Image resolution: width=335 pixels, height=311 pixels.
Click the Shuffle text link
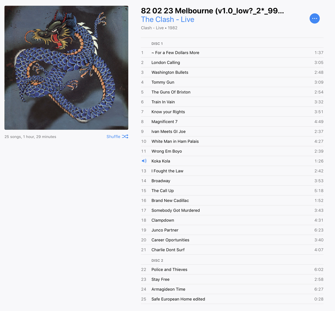tap(113, 137)
